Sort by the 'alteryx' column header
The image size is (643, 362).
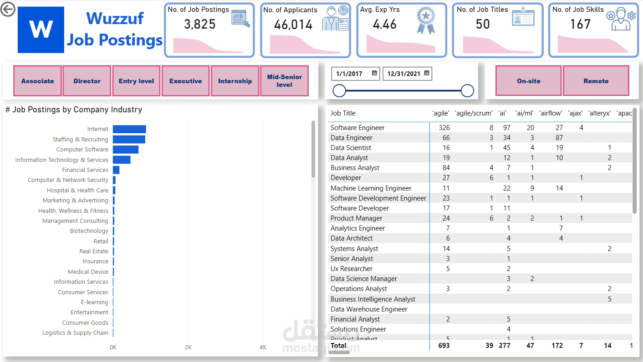click(x=600, y=113)
